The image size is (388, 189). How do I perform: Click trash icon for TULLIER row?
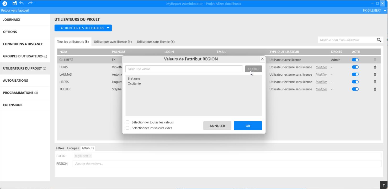tap(375, 89)
